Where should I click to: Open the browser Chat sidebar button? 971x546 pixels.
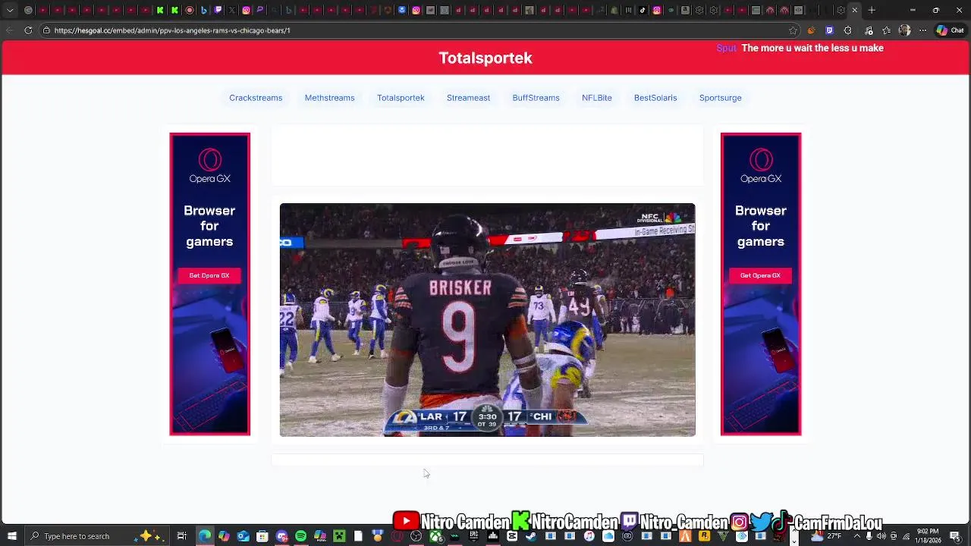(x=952, y=30)
